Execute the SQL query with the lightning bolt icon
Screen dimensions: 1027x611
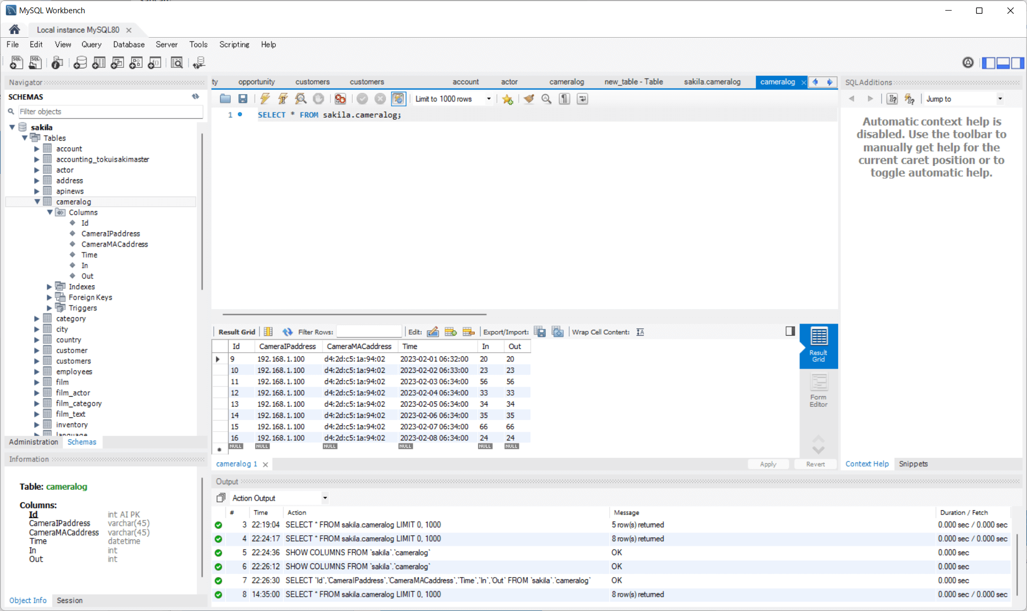coord(265,99)
